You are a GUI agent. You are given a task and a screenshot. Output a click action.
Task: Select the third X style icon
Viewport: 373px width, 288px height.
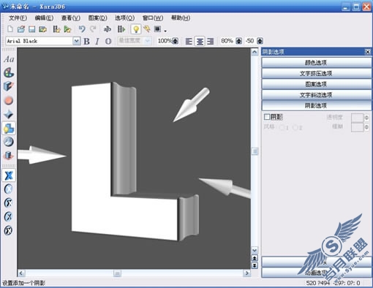[x=9, y=202]
